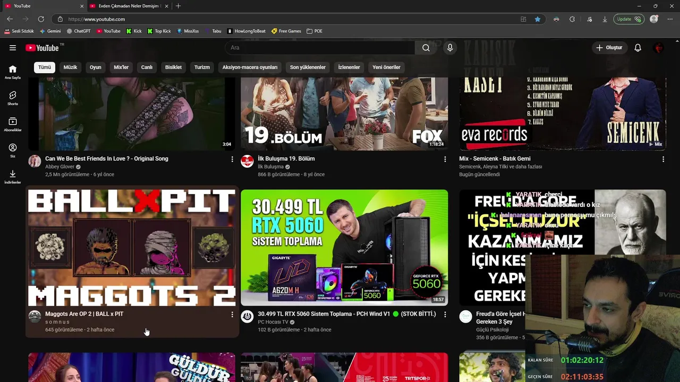The width and height of the screenshot is (680, 382).
Task: Open the POE bookmark folder
Action: [x=314, y=31]
